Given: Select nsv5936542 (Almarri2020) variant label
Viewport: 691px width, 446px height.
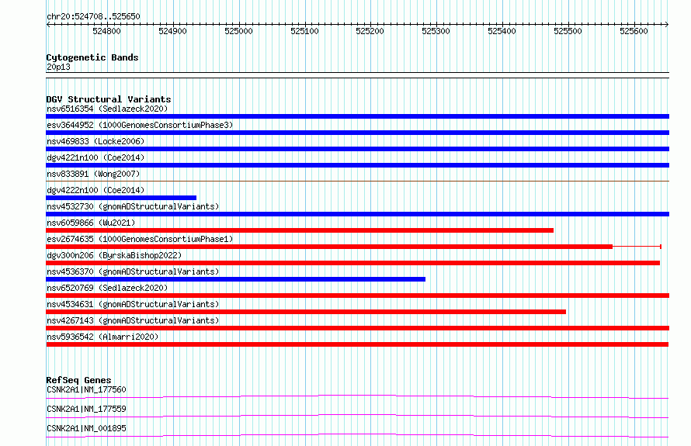Looking at the screenshot, I should pos(102,337).
